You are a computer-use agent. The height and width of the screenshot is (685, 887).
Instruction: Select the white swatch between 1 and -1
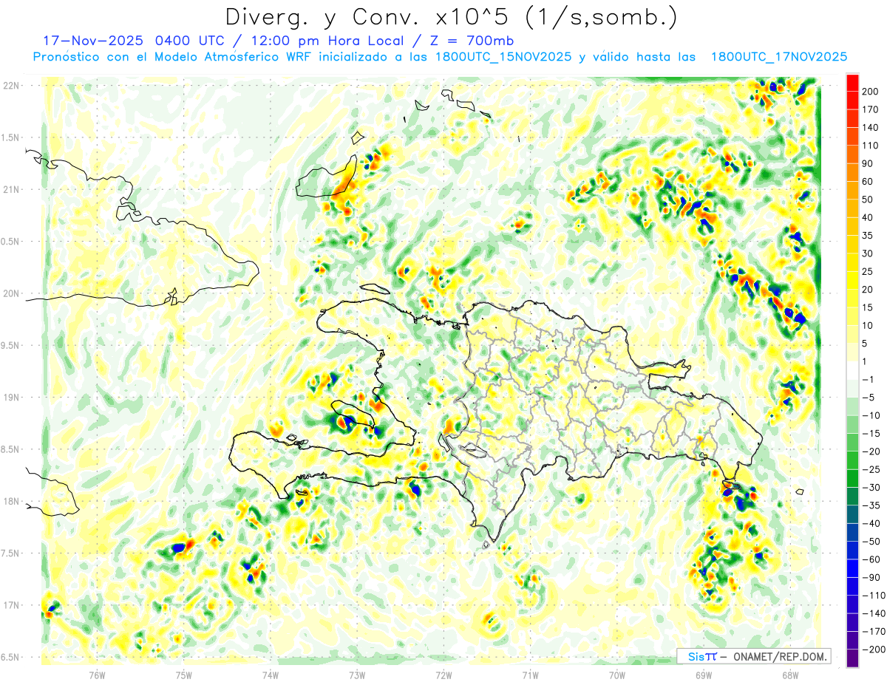pos(852,370)
